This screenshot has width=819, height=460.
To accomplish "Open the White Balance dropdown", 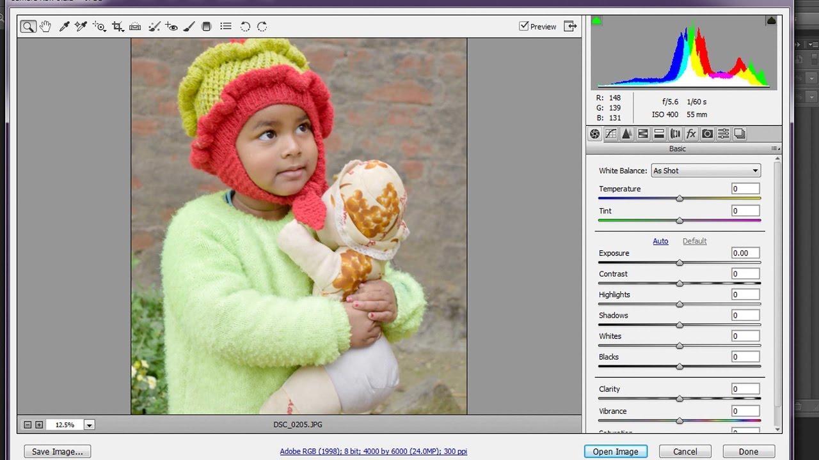I will [x=705, y=171].
